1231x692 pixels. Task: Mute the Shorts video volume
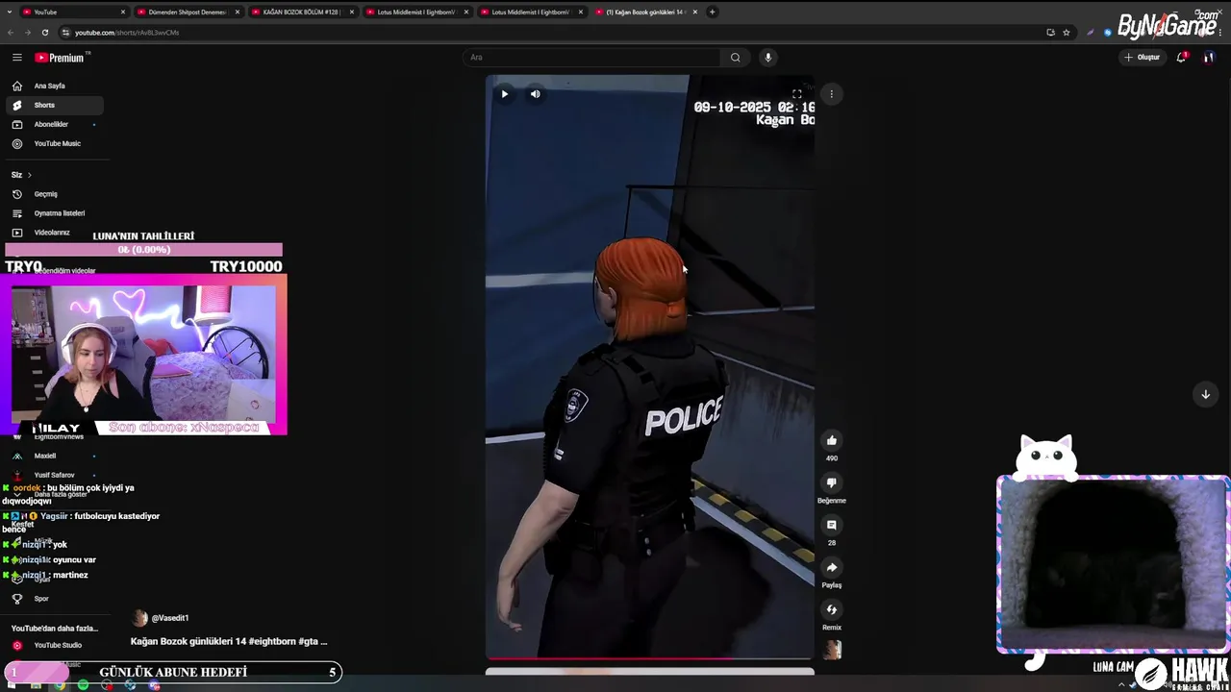click(x=535, y=94)
